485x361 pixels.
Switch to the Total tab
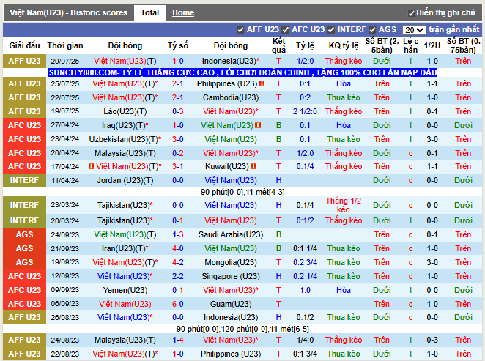click(149, 12)
